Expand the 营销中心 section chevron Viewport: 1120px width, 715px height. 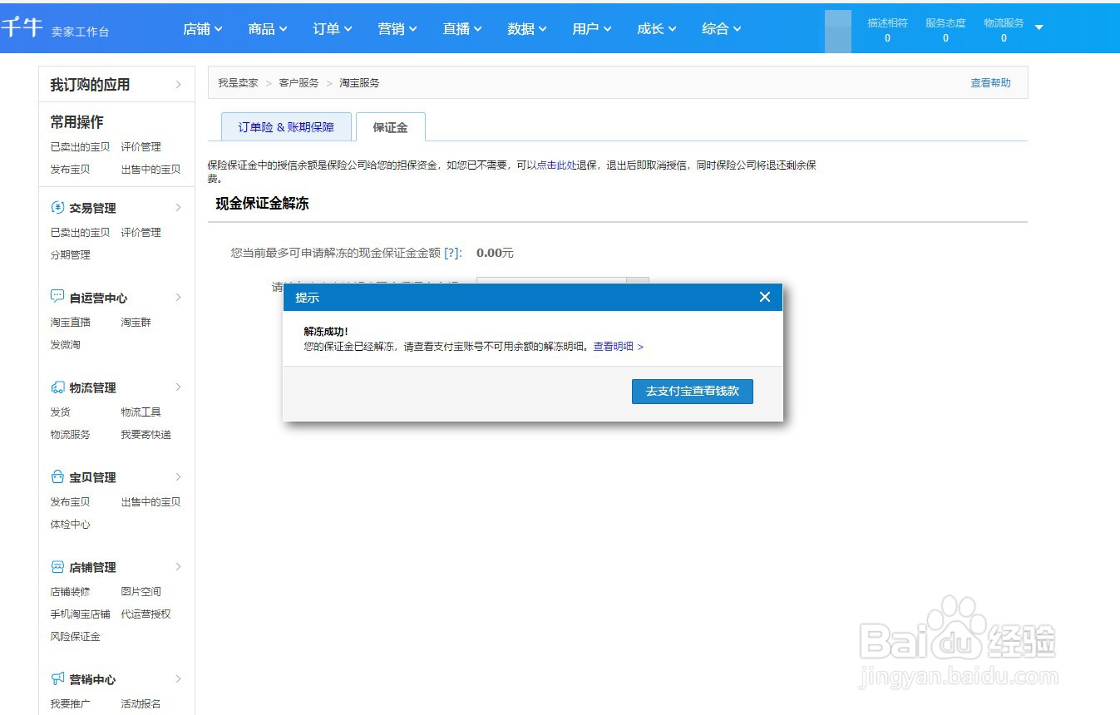[178, 679]
